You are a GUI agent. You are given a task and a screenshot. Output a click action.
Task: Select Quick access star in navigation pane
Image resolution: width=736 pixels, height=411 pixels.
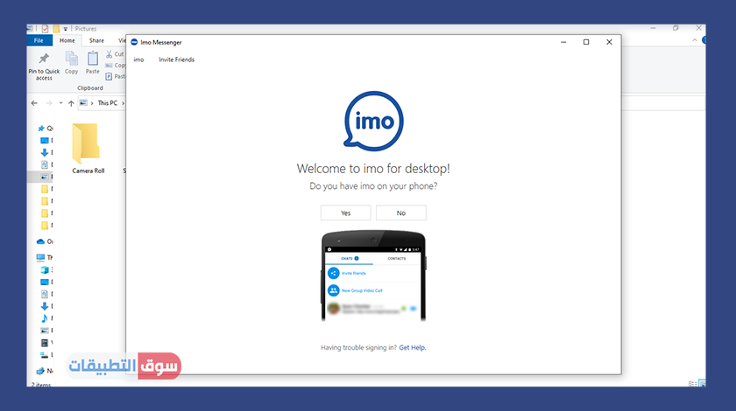(41, 129)
